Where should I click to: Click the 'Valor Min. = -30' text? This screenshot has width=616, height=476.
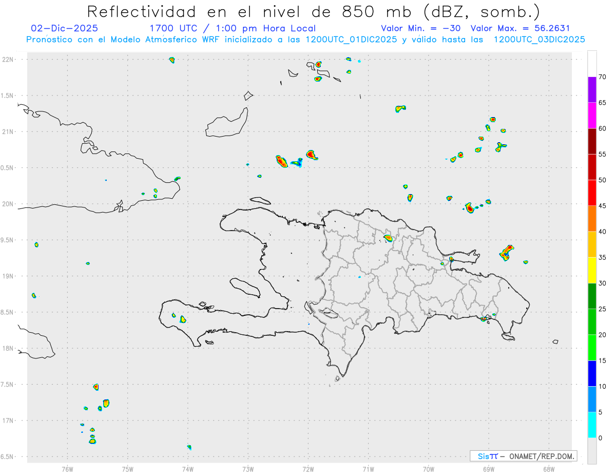tap(422, 28)
